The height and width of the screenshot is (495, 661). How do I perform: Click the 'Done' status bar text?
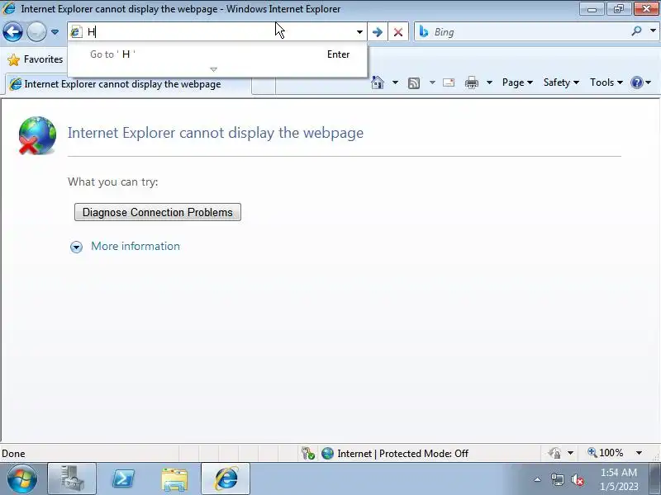pyautogui.click(x=13, y=454)
